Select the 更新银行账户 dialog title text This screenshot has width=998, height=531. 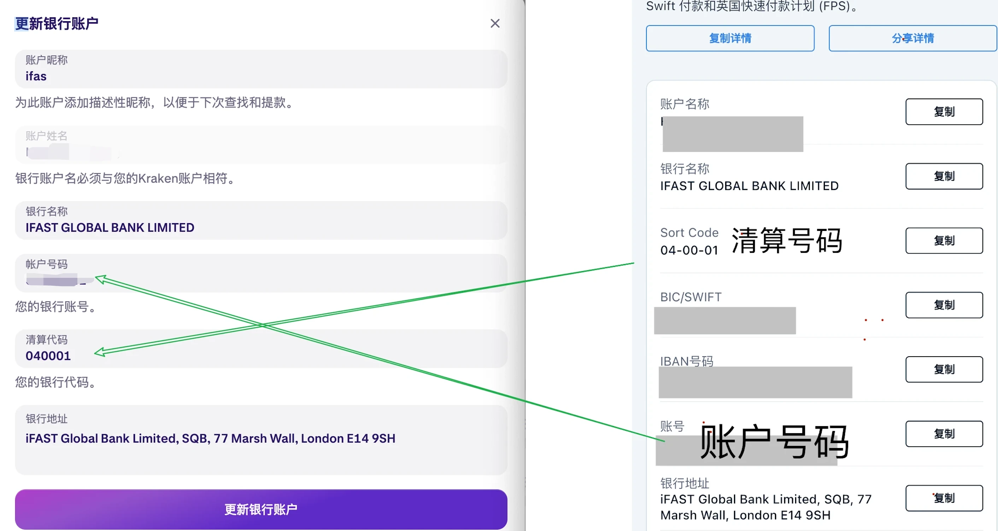(57, 24)
